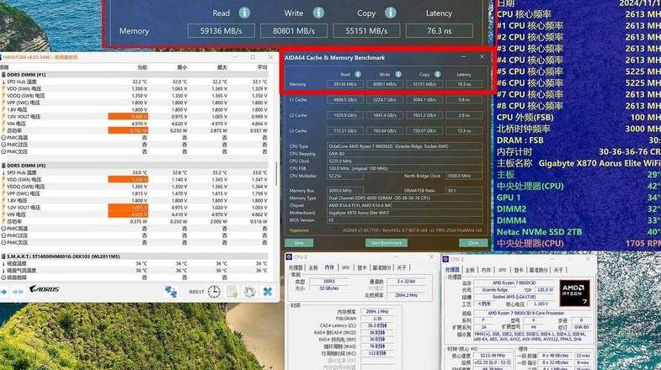Open HWiNFO sensor settings gear icon
The image size is (661, 370).
(x=249, y=292)
